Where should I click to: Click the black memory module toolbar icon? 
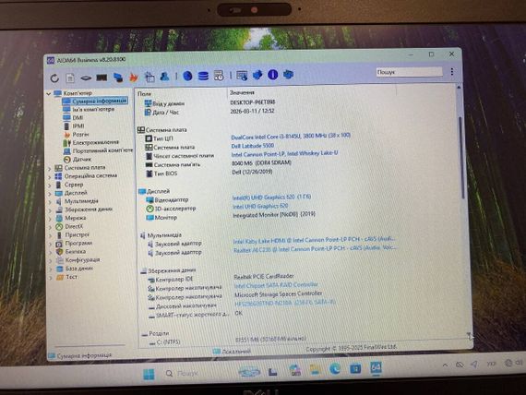click(x=102, y=78)
